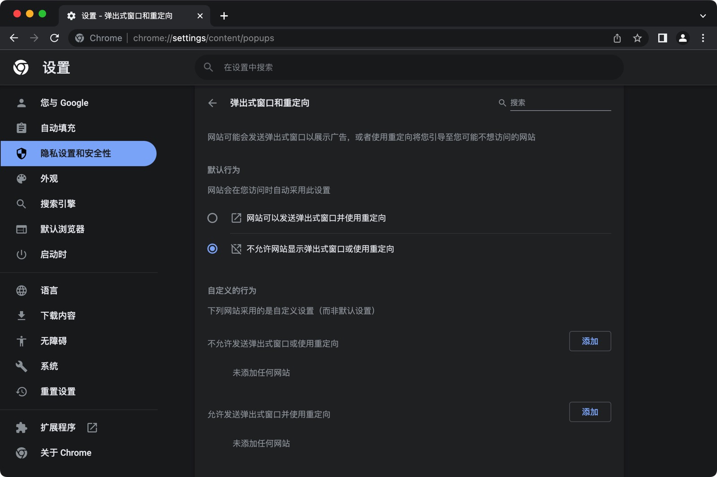Viewport: 717px width, 477px height.
Task: Open new tab with plus button
Action: coord(224,16)
